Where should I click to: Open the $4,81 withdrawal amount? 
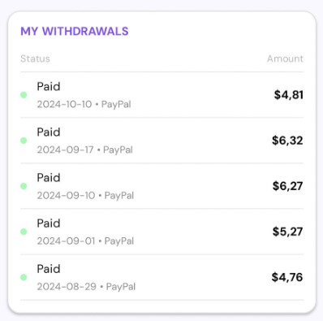[x=288, y=95]
